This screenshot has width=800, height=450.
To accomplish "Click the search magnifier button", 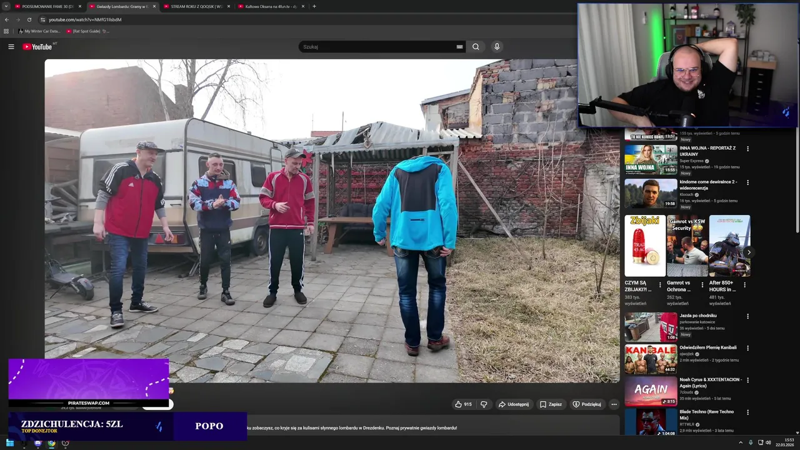I will pos(476,47).
